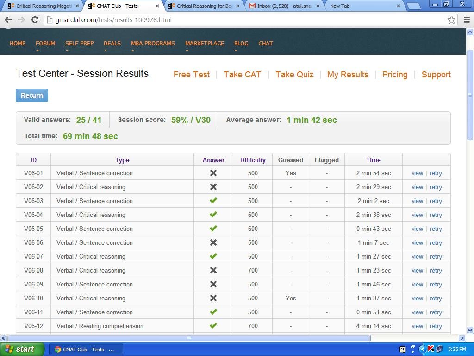The height and width of the screenshot is (356, 474).
Task: Expand the Self Prep dropdown menu
Action: [79, 44]
